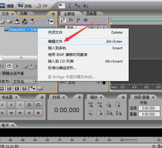The width and height of the screenshot is (162, 148).
Task: Choose 插入到多轨 menu entry
Action: 83,48
